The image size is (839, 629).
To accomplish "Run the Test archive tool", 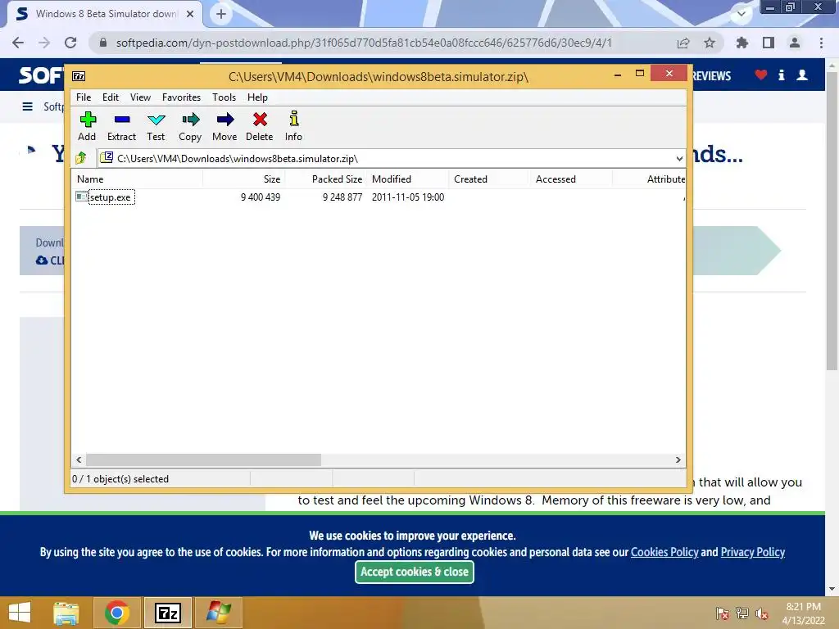I will 156,120.
